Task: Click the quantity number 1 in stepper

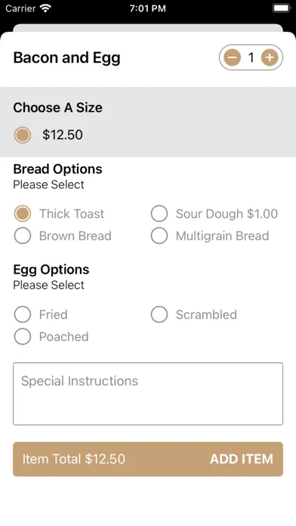Action: 251,57
